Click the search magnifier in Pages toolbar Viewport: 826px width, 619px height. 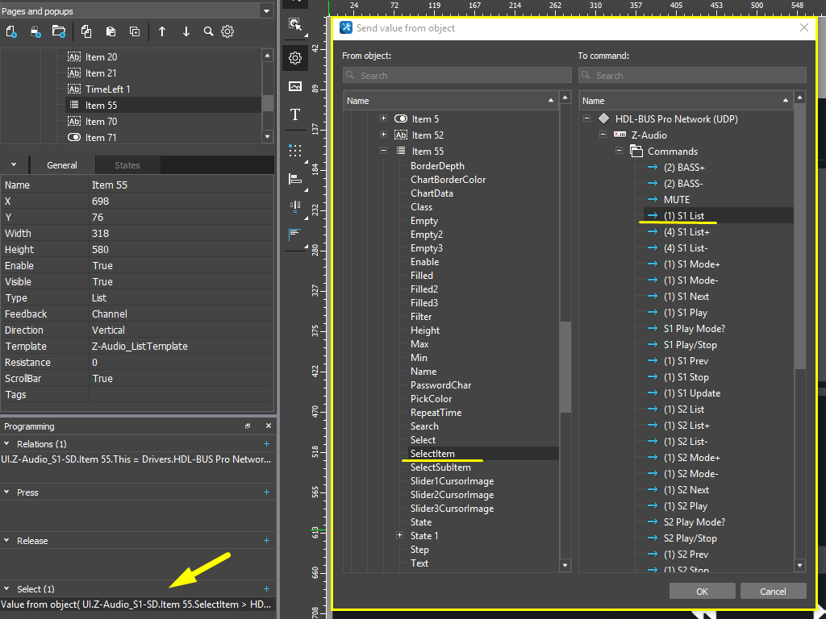[x=208, y=31]
